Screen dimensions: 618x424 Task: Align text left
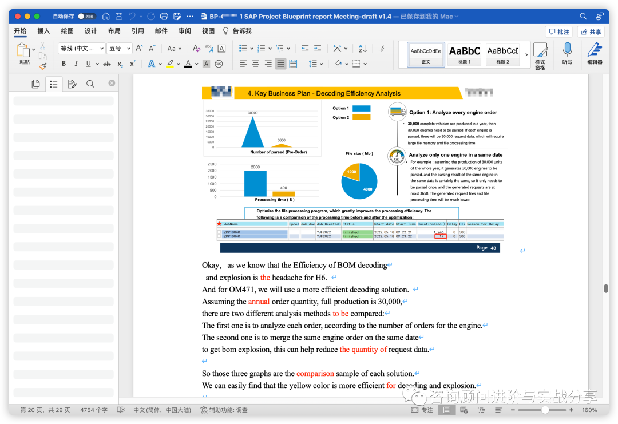pos(243,64)
